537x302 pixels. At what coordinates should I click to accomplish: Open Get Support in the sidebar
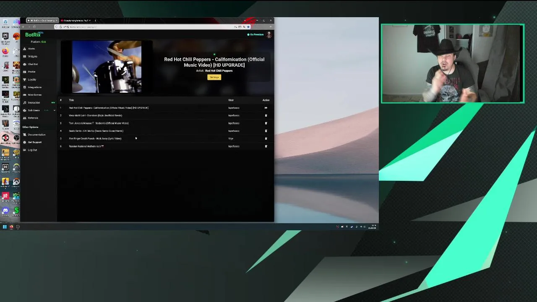[32, 142]
